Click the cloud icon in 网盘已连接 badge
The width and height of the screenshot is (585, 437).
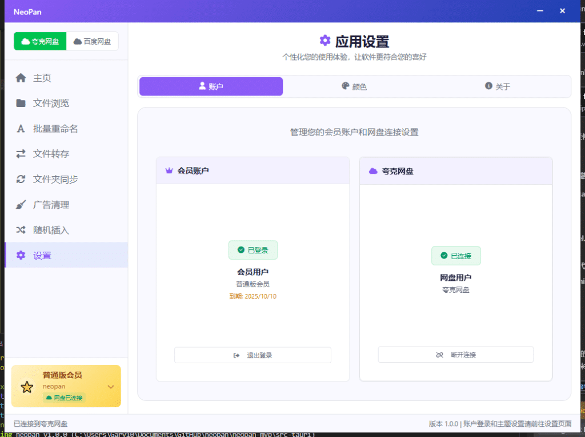[x=49, y=398]
